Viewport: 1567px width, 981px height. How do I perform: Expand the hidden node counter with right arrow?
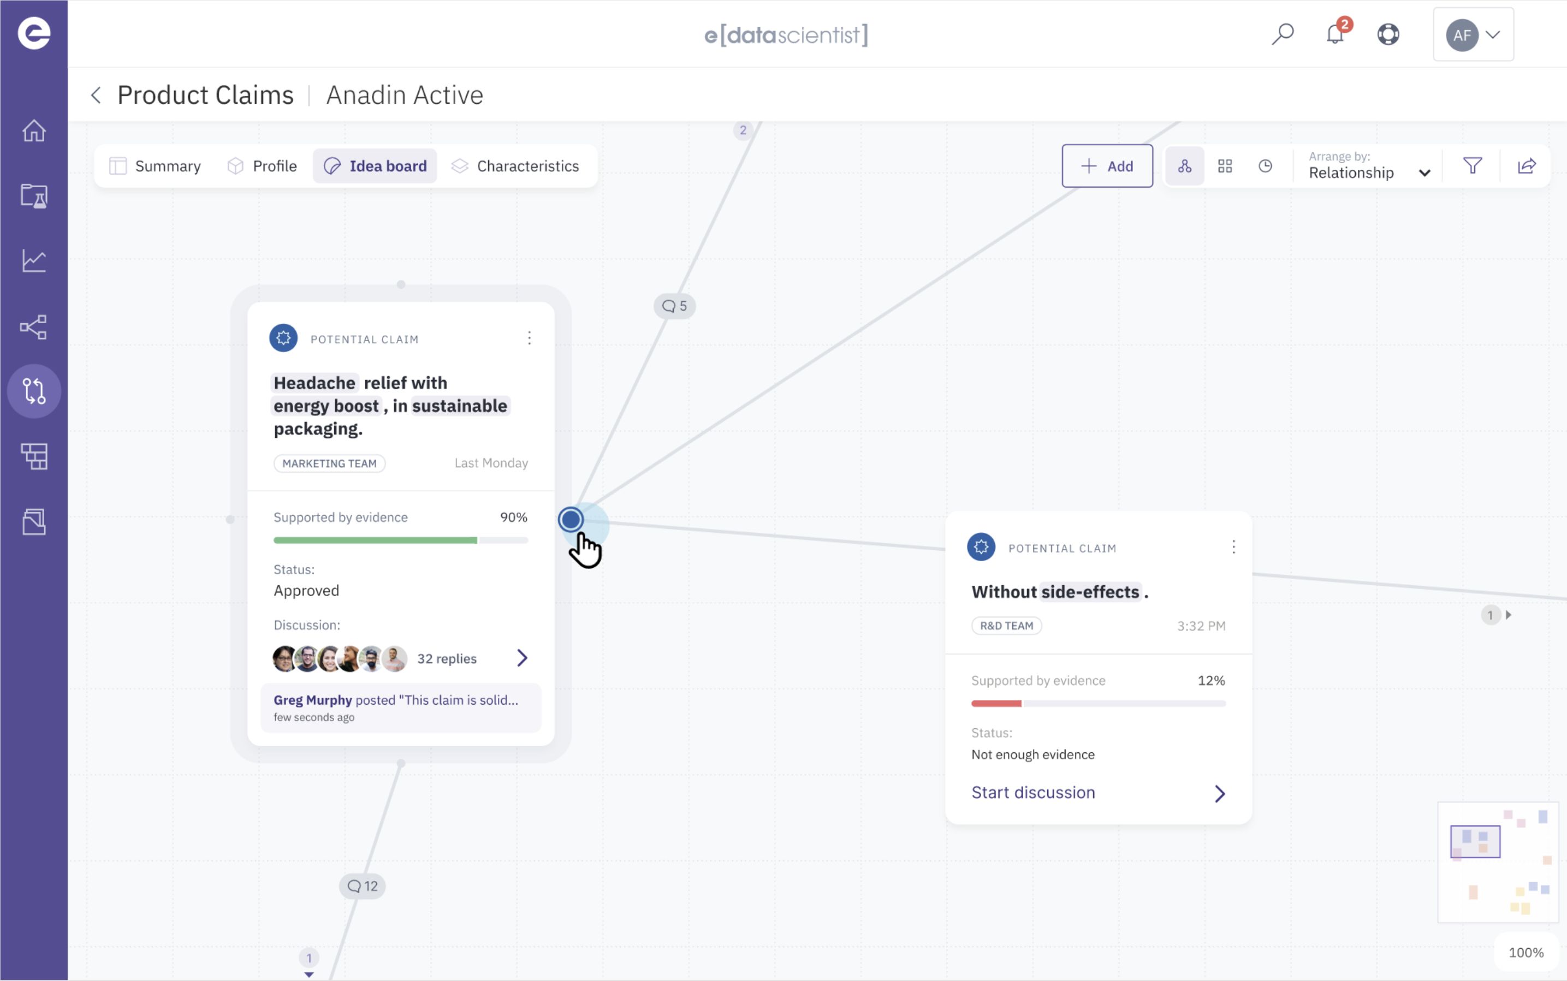pos(1497,615)
